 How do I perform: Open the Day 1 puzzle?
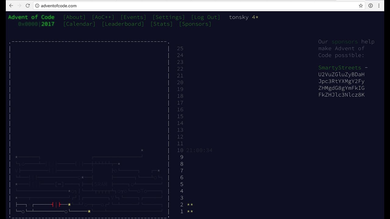[182, 211]
